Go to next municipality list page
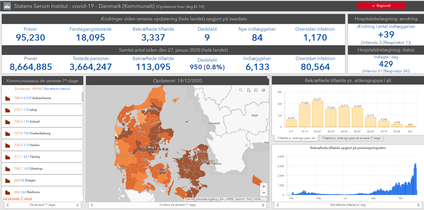Viewport: 424px width, 210px height. (78, 205)
